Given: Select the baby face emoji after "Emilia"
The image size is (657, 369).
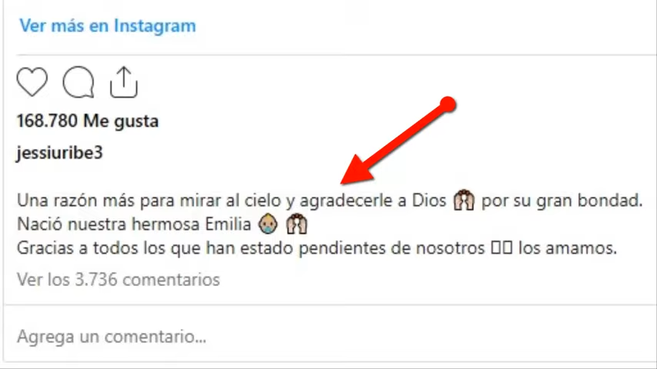Looking at the screenshot, I should coord(268,224).
